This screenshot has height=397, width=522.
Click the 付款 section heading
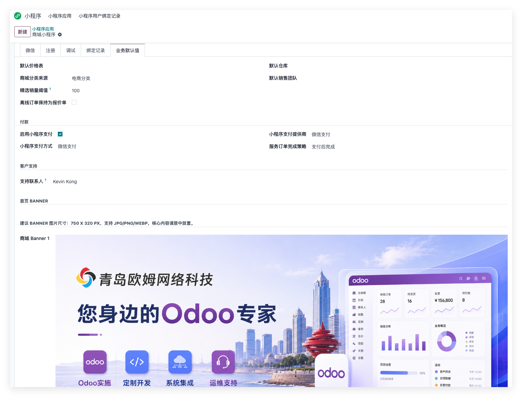[24, 122]
